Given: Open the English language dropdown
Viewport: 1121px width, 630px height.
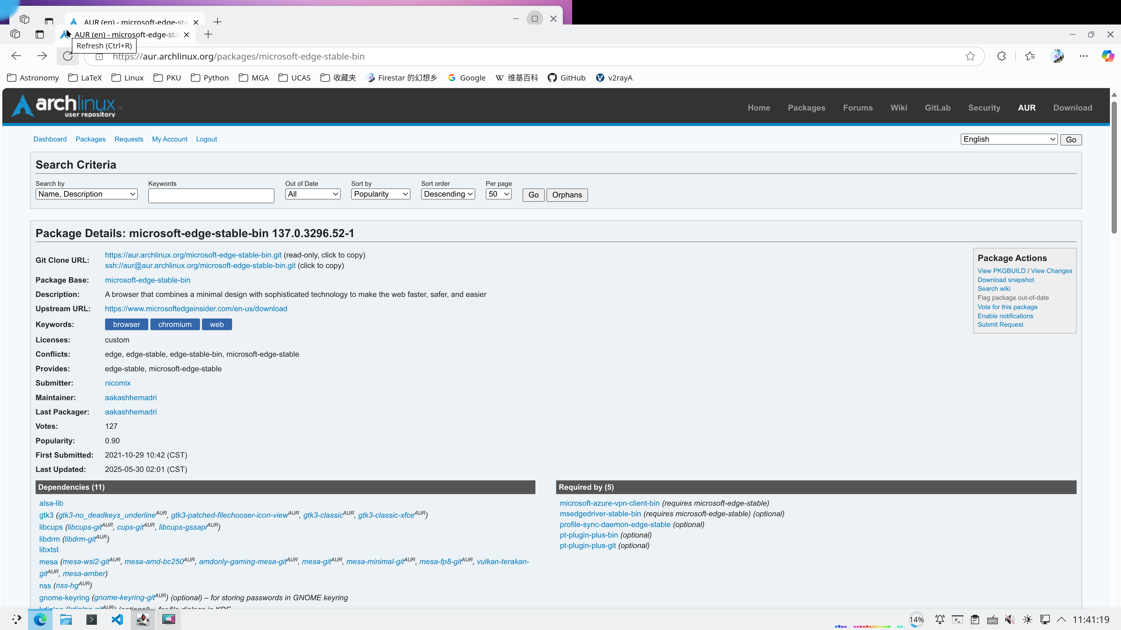Looking at the screenshot, I should pos(1009,139).
